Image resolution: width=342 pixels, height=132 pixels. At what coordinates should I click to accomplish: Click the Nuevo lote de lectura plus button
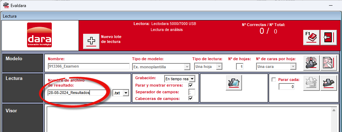[x=91, y=42]
